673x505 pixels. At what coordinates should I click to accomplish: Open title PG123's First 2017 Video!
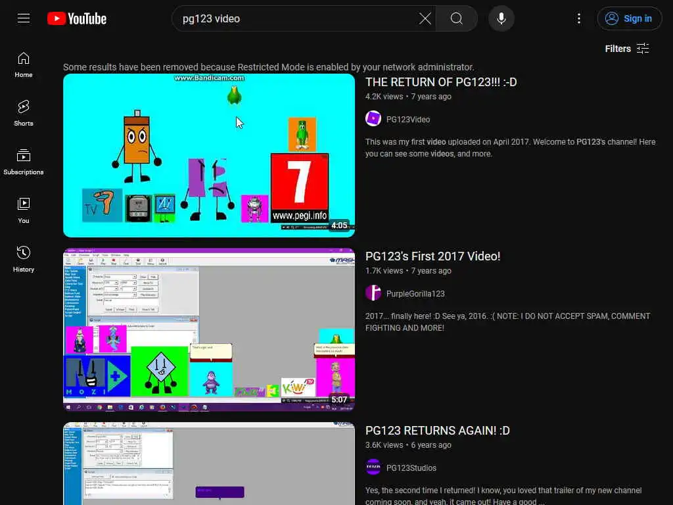pos(432,256)
